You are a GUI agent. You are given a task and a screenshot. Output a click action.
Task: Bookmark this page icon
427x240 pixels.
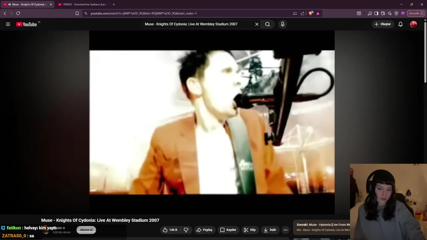77,13
